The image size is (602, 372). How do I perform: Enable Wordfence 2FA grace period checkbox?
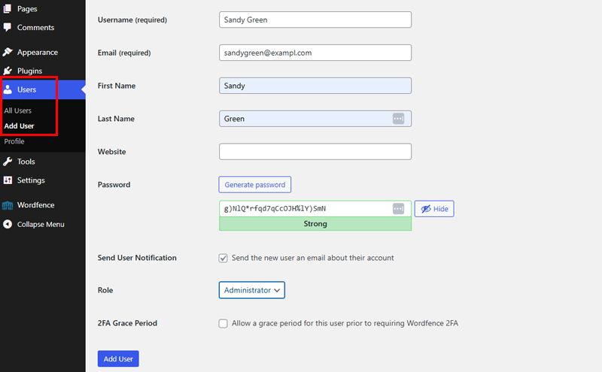pyautogui.click(x=223, y=323)
